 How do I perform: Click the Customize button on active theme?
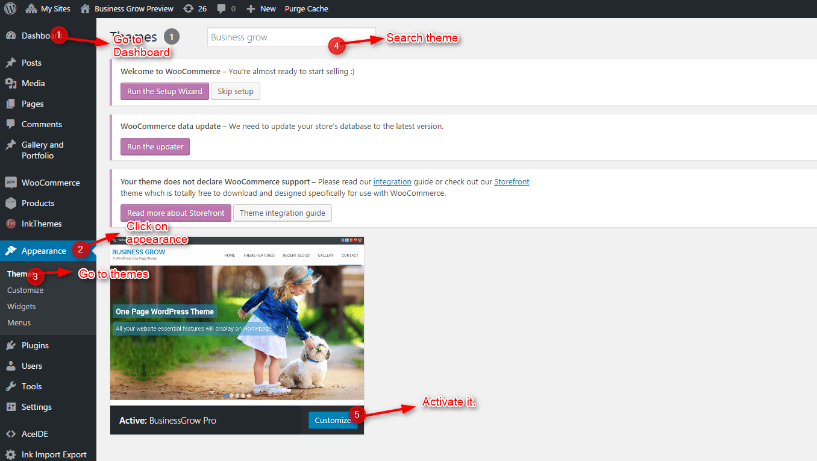pyautogui.click(x=333, y=420)
